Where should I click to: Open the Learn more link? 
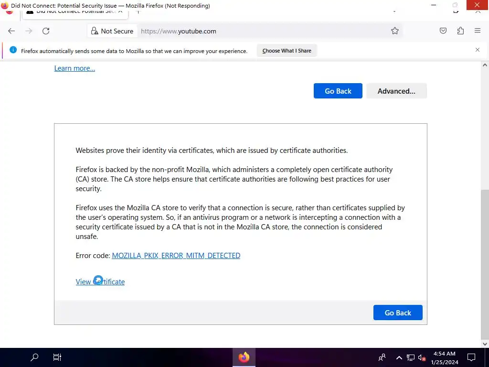pyautogui.click(x=74, y=68)
